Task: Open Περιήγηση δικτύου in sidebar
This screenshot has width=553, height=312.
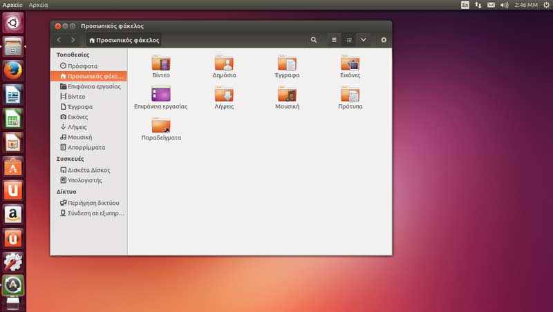Action: click(x=89, y=203)
